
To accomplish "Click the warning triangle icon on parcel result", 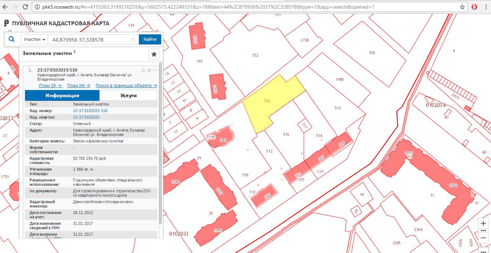I will point(143,70).
